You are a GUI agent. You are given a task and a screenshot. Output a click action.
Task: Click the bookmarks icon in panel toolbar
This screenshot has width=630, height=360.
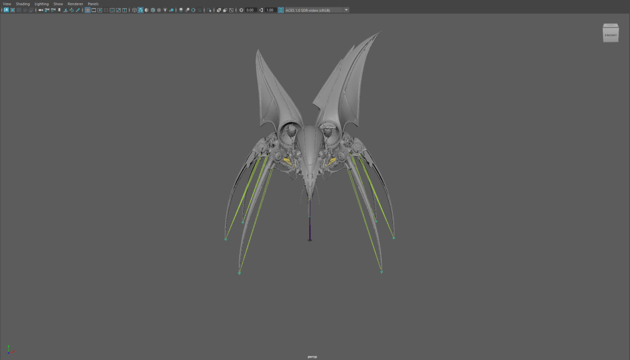59,10
